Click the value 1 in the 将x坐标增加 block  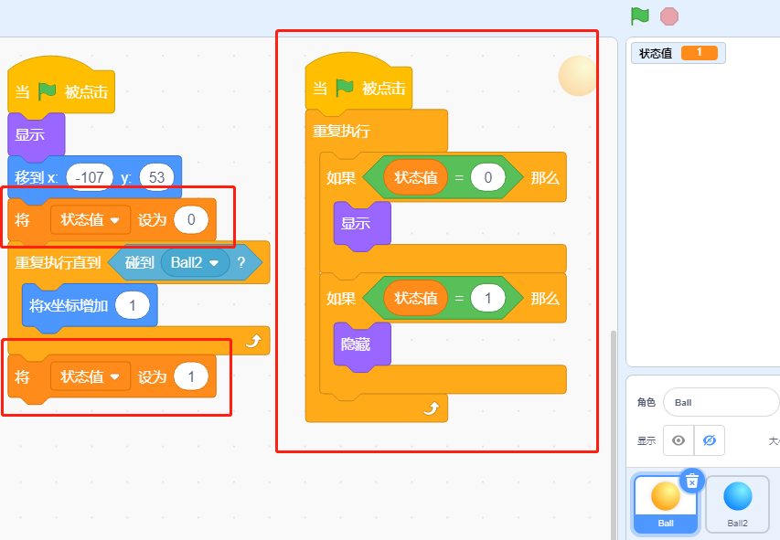pos(133,305)
